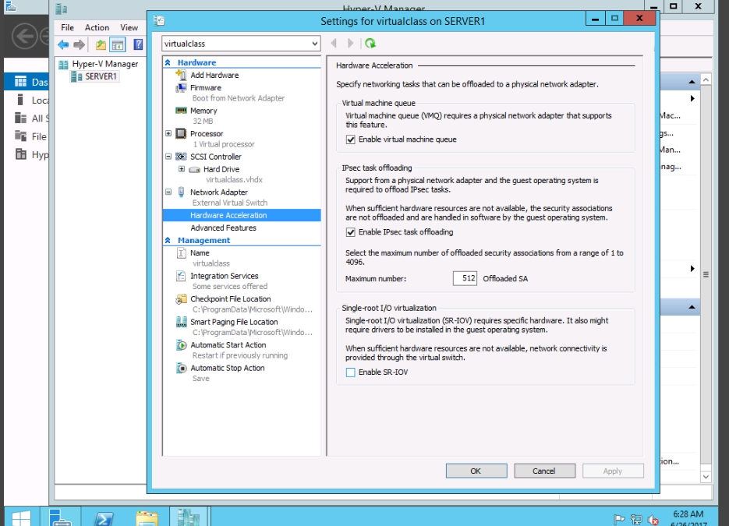
Task: Click the Automatic Stop Action icon
Action: (x=182, y=368)
